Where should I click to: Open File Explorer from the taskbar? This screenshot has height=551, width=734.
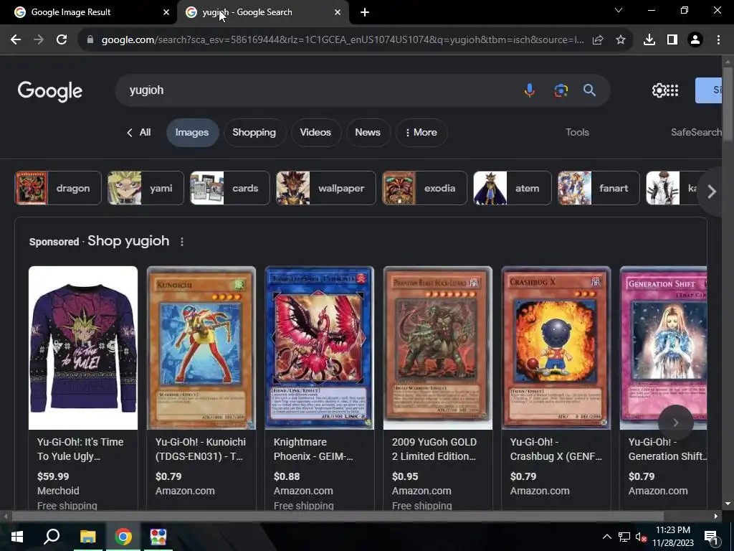[x=87, y=537]
